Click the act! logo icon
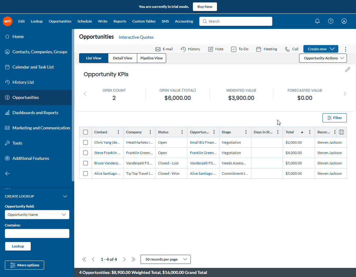The width and height of the screenshot is (356, 277). pyautogui.click(x=8, y=21)
